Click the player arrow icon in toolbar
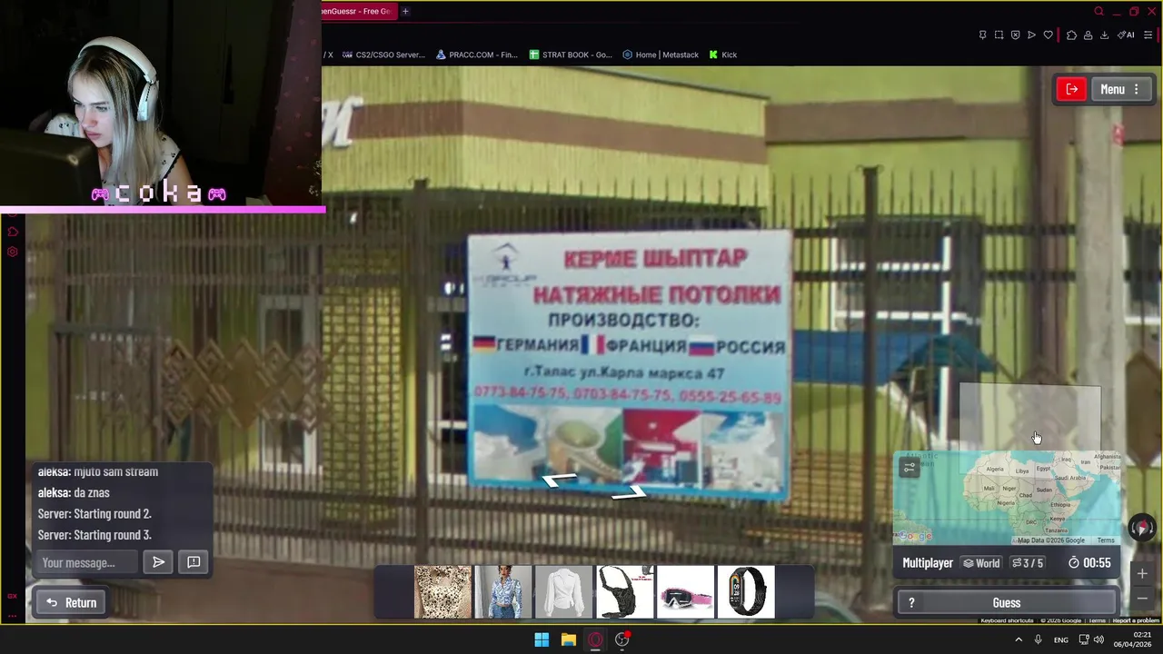 pyautogui.click(x=1031, y=35)
